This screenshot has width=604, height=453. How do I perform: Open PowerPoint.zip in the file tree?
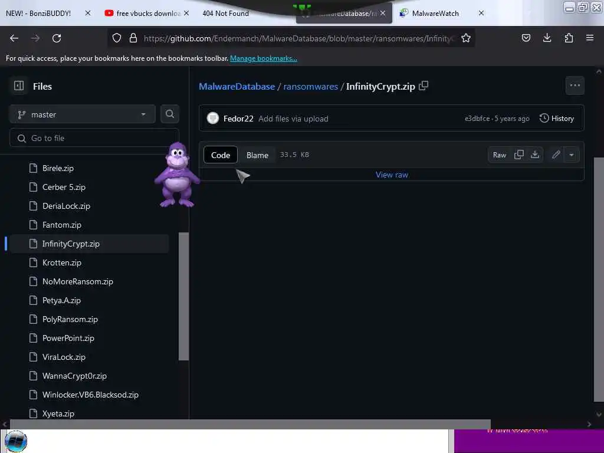pos(68,338)
